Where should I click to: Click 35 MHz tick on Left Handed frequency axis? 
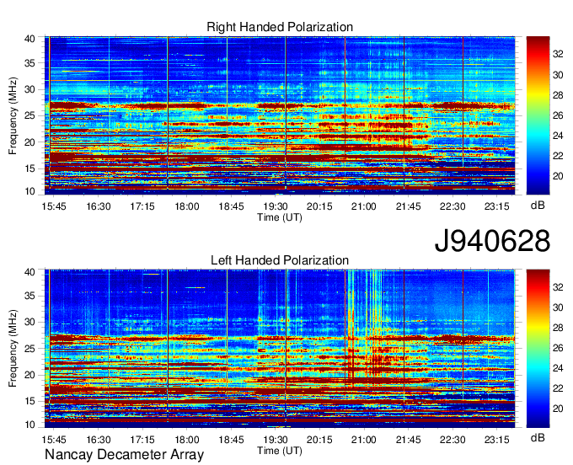[x=29, y=296]
